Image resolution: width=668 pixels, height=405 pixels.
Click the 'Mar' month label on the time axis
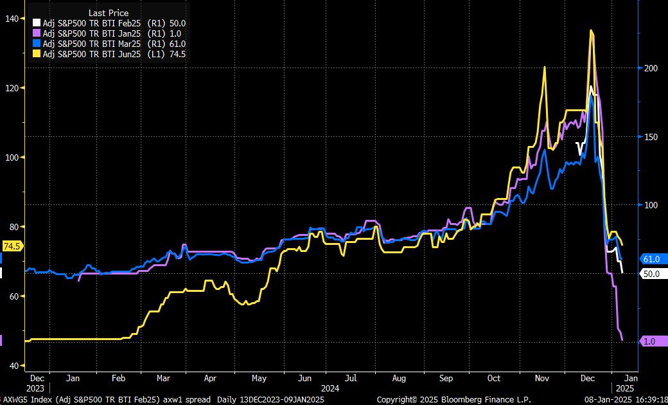(x=164, y=378)
